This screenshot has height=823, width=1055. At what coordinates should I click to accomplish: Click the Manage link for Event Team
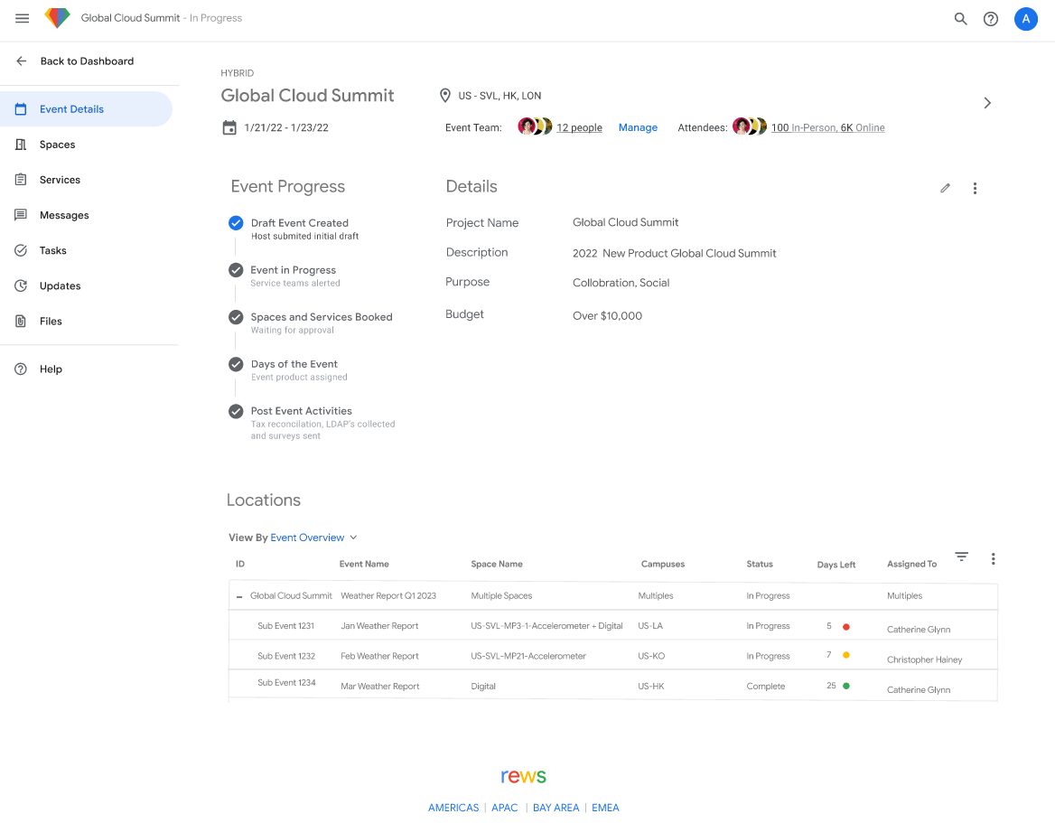coord(638,127)
